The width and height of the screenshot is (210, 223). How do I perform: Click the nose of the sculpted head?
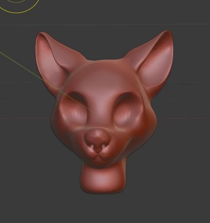[x=97, y=139]
